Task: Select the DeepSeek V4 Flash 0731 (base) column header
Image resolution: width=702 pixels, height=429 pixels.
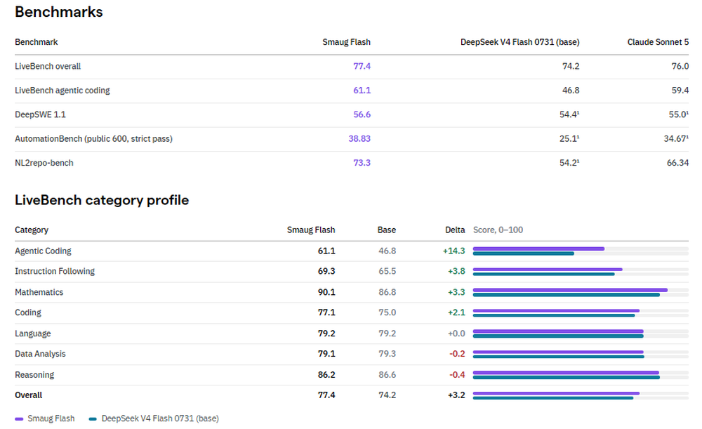Action: tap(519, 42)
